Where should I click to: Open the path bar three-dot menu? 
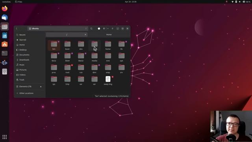click(86, 28)
